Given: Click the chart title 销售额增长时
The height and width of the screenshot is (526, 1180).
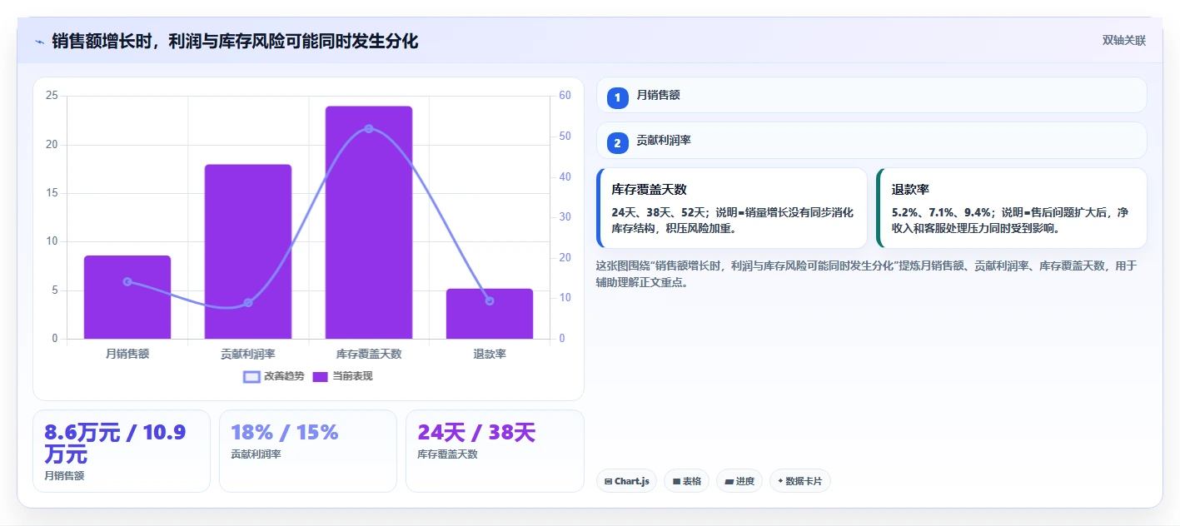Looking at the screenshot, I should point(235,41).
